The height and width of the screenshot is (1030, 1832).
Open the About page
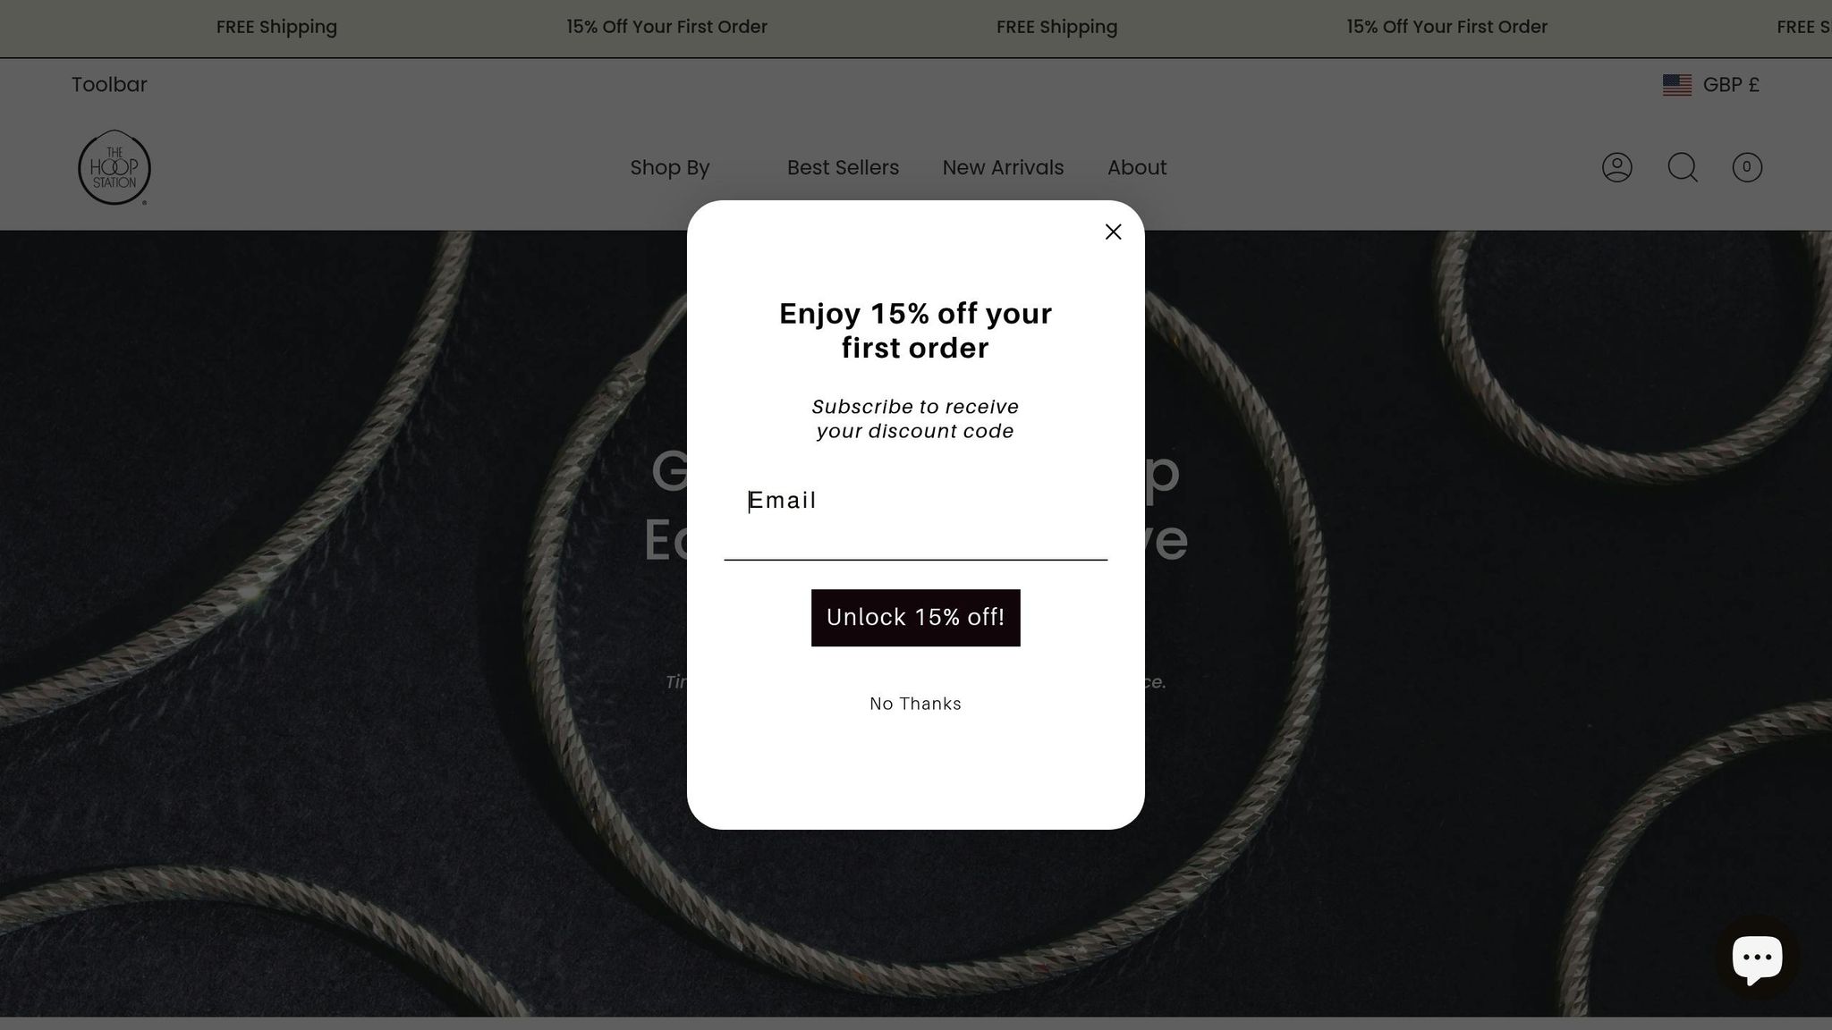(x=1137, y=167)
